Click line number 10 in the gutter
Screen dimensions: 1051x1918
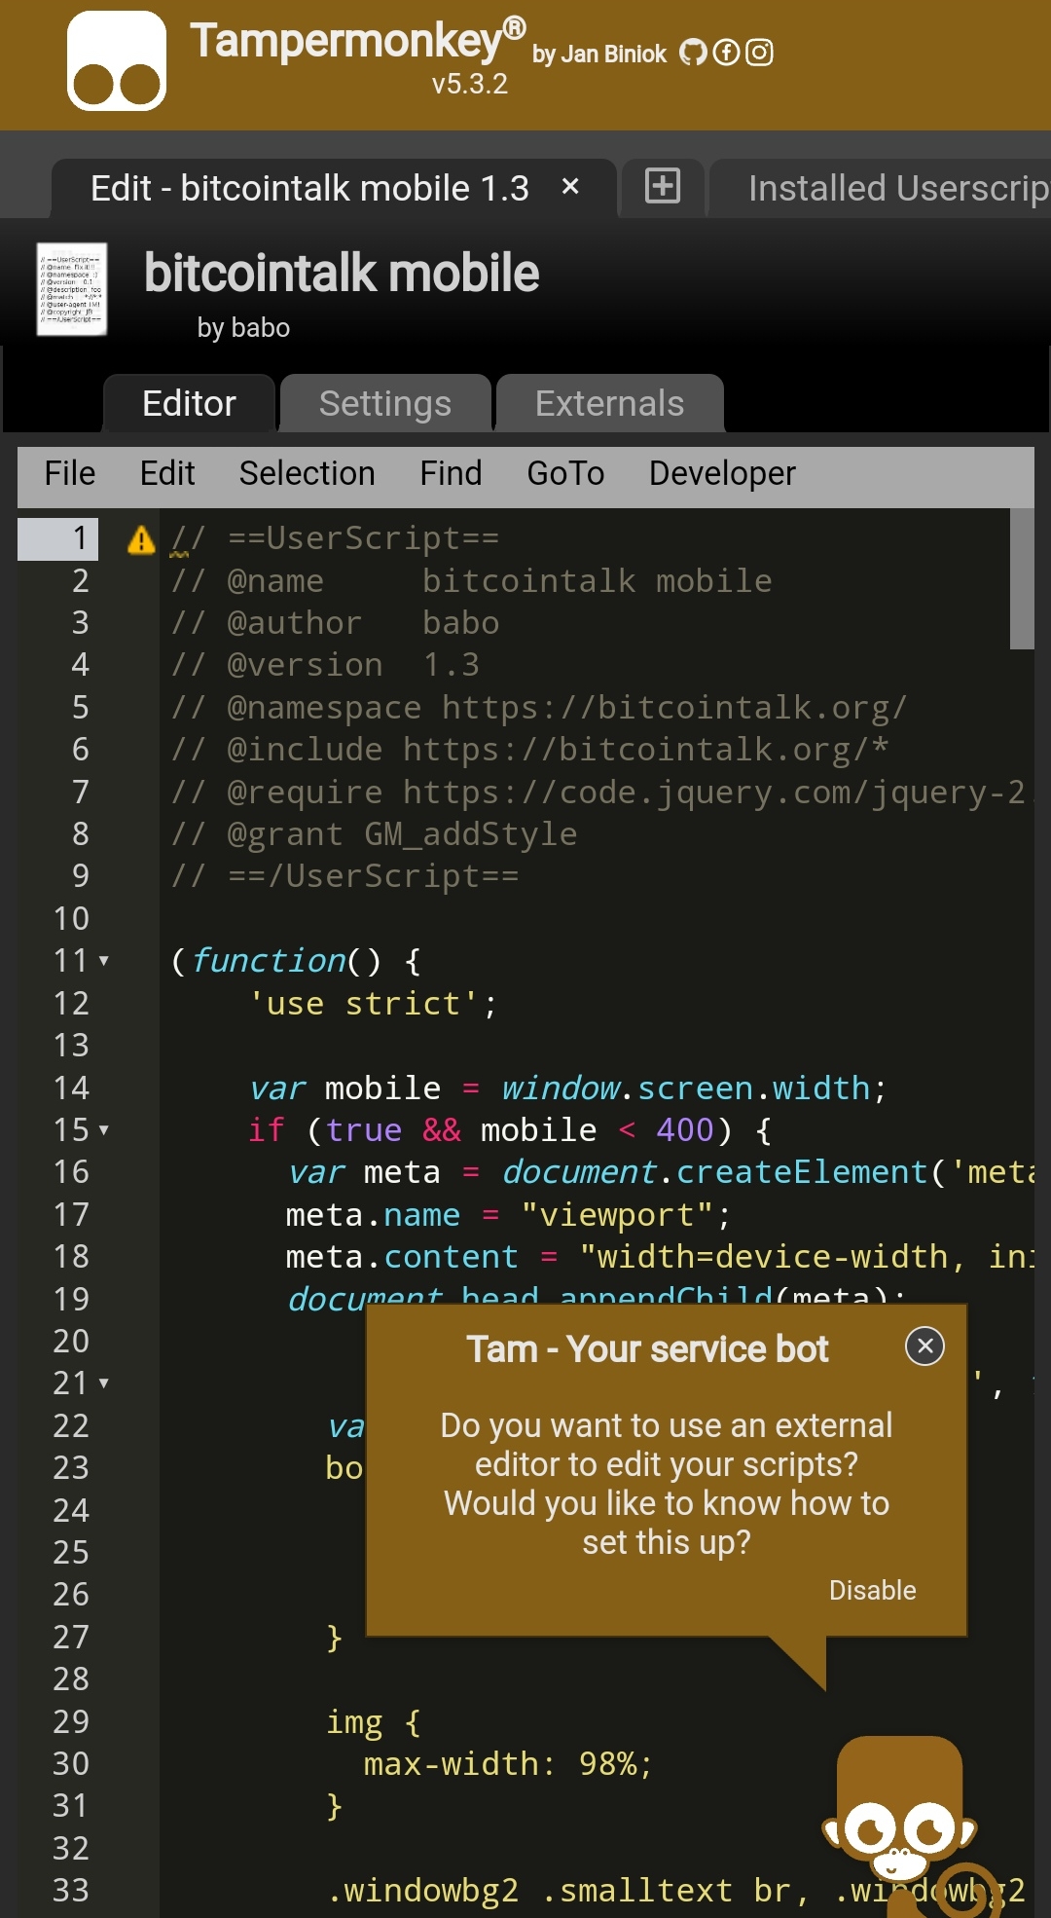tap(71, 918)
